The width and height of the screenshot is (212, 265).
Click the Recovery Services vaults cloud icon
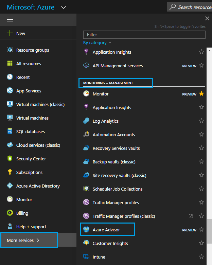coord(86,148)
